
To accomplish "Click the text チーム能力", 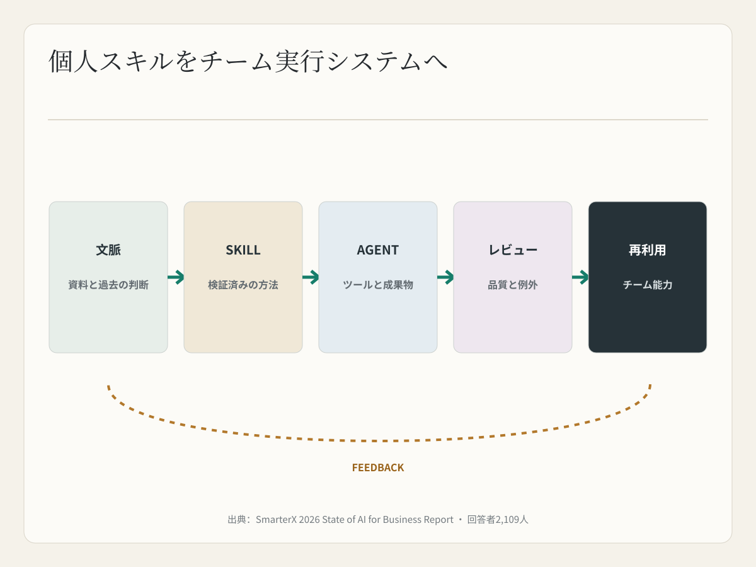I will point(648,285).
